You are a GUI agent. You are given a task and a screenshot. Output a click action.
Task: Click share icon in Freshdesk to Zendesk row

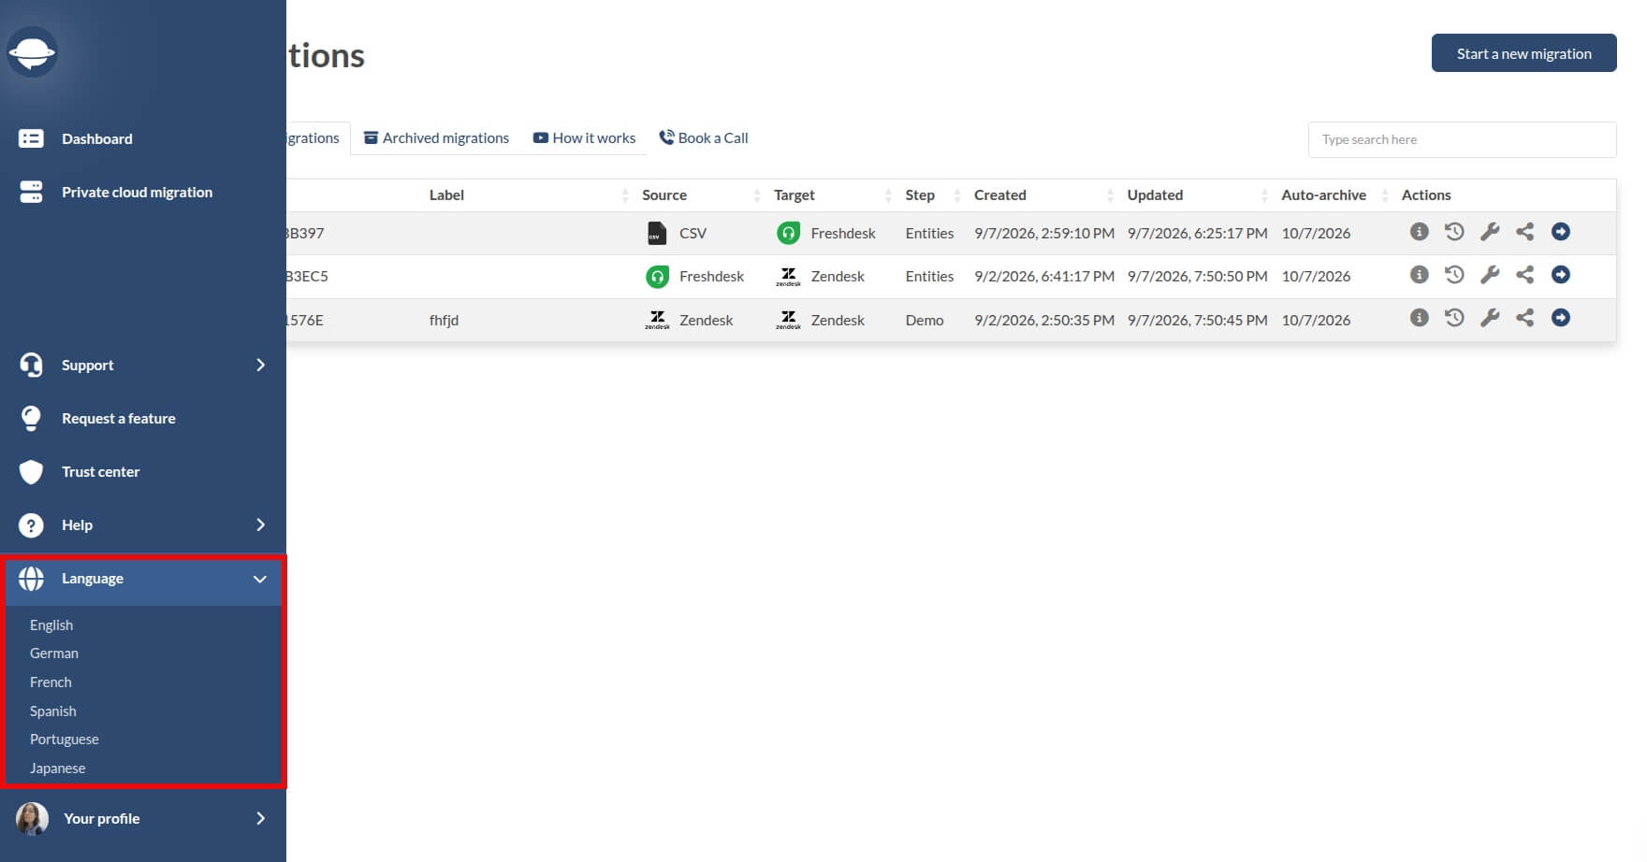(1524, 274)
